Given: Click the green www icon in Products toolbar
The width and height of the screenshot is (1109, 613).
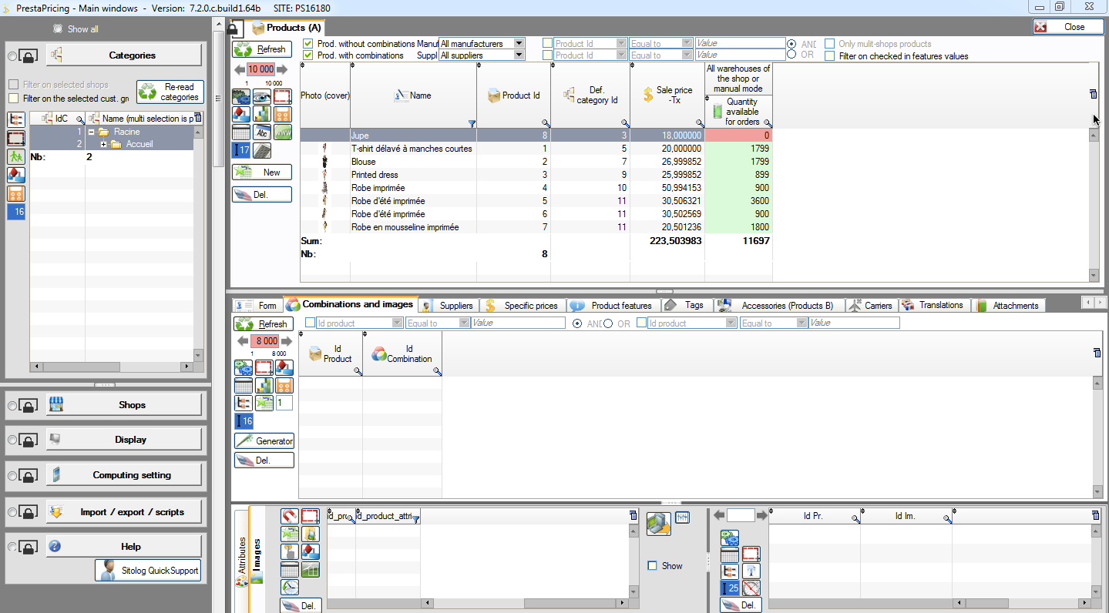Looking at the screenshot, I should (x=283, y=132).
